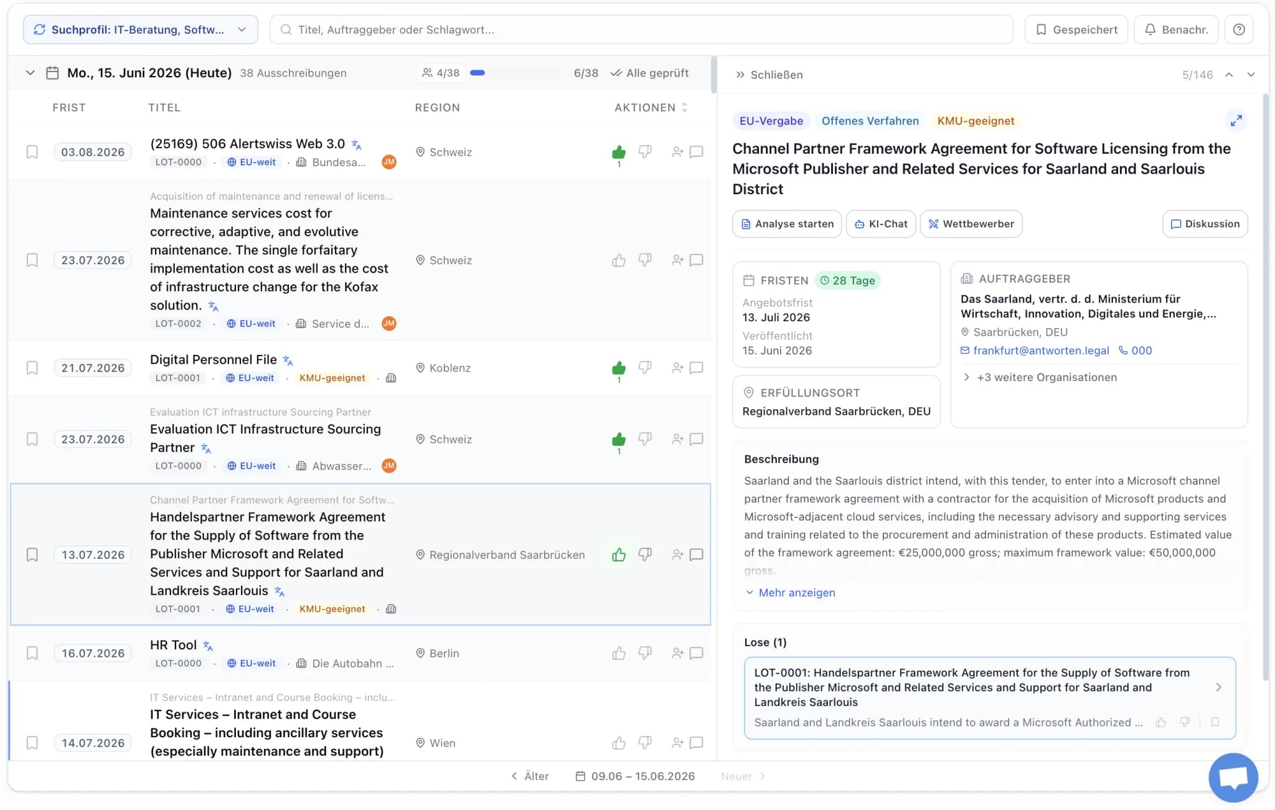Like the HR Tool tender
This screenshot has width=1275, height=810.
tap(618, 653)
